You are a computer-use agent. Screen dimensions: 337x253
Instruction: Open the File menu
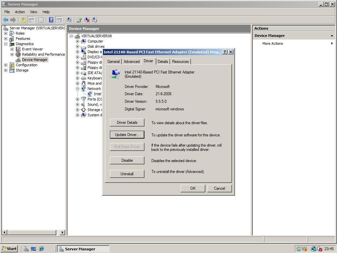(x=7, y=12)
